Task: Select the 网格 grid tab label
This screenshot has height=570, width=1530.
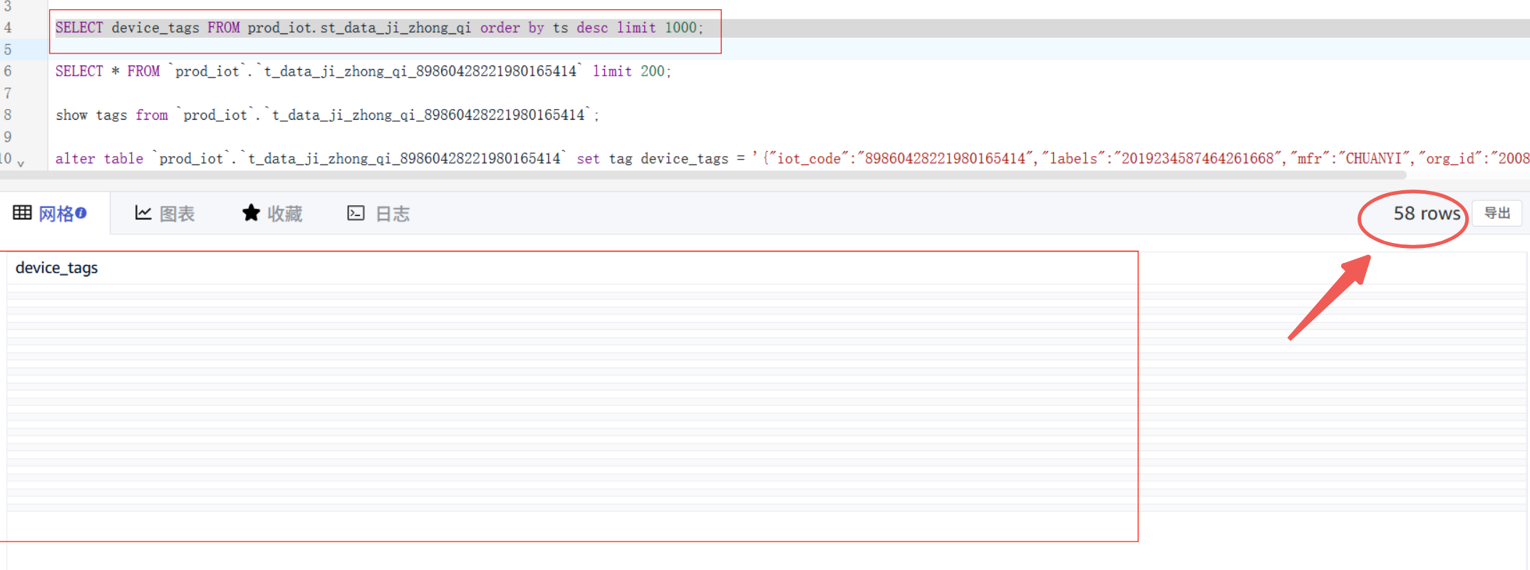Action: [56, 214]
